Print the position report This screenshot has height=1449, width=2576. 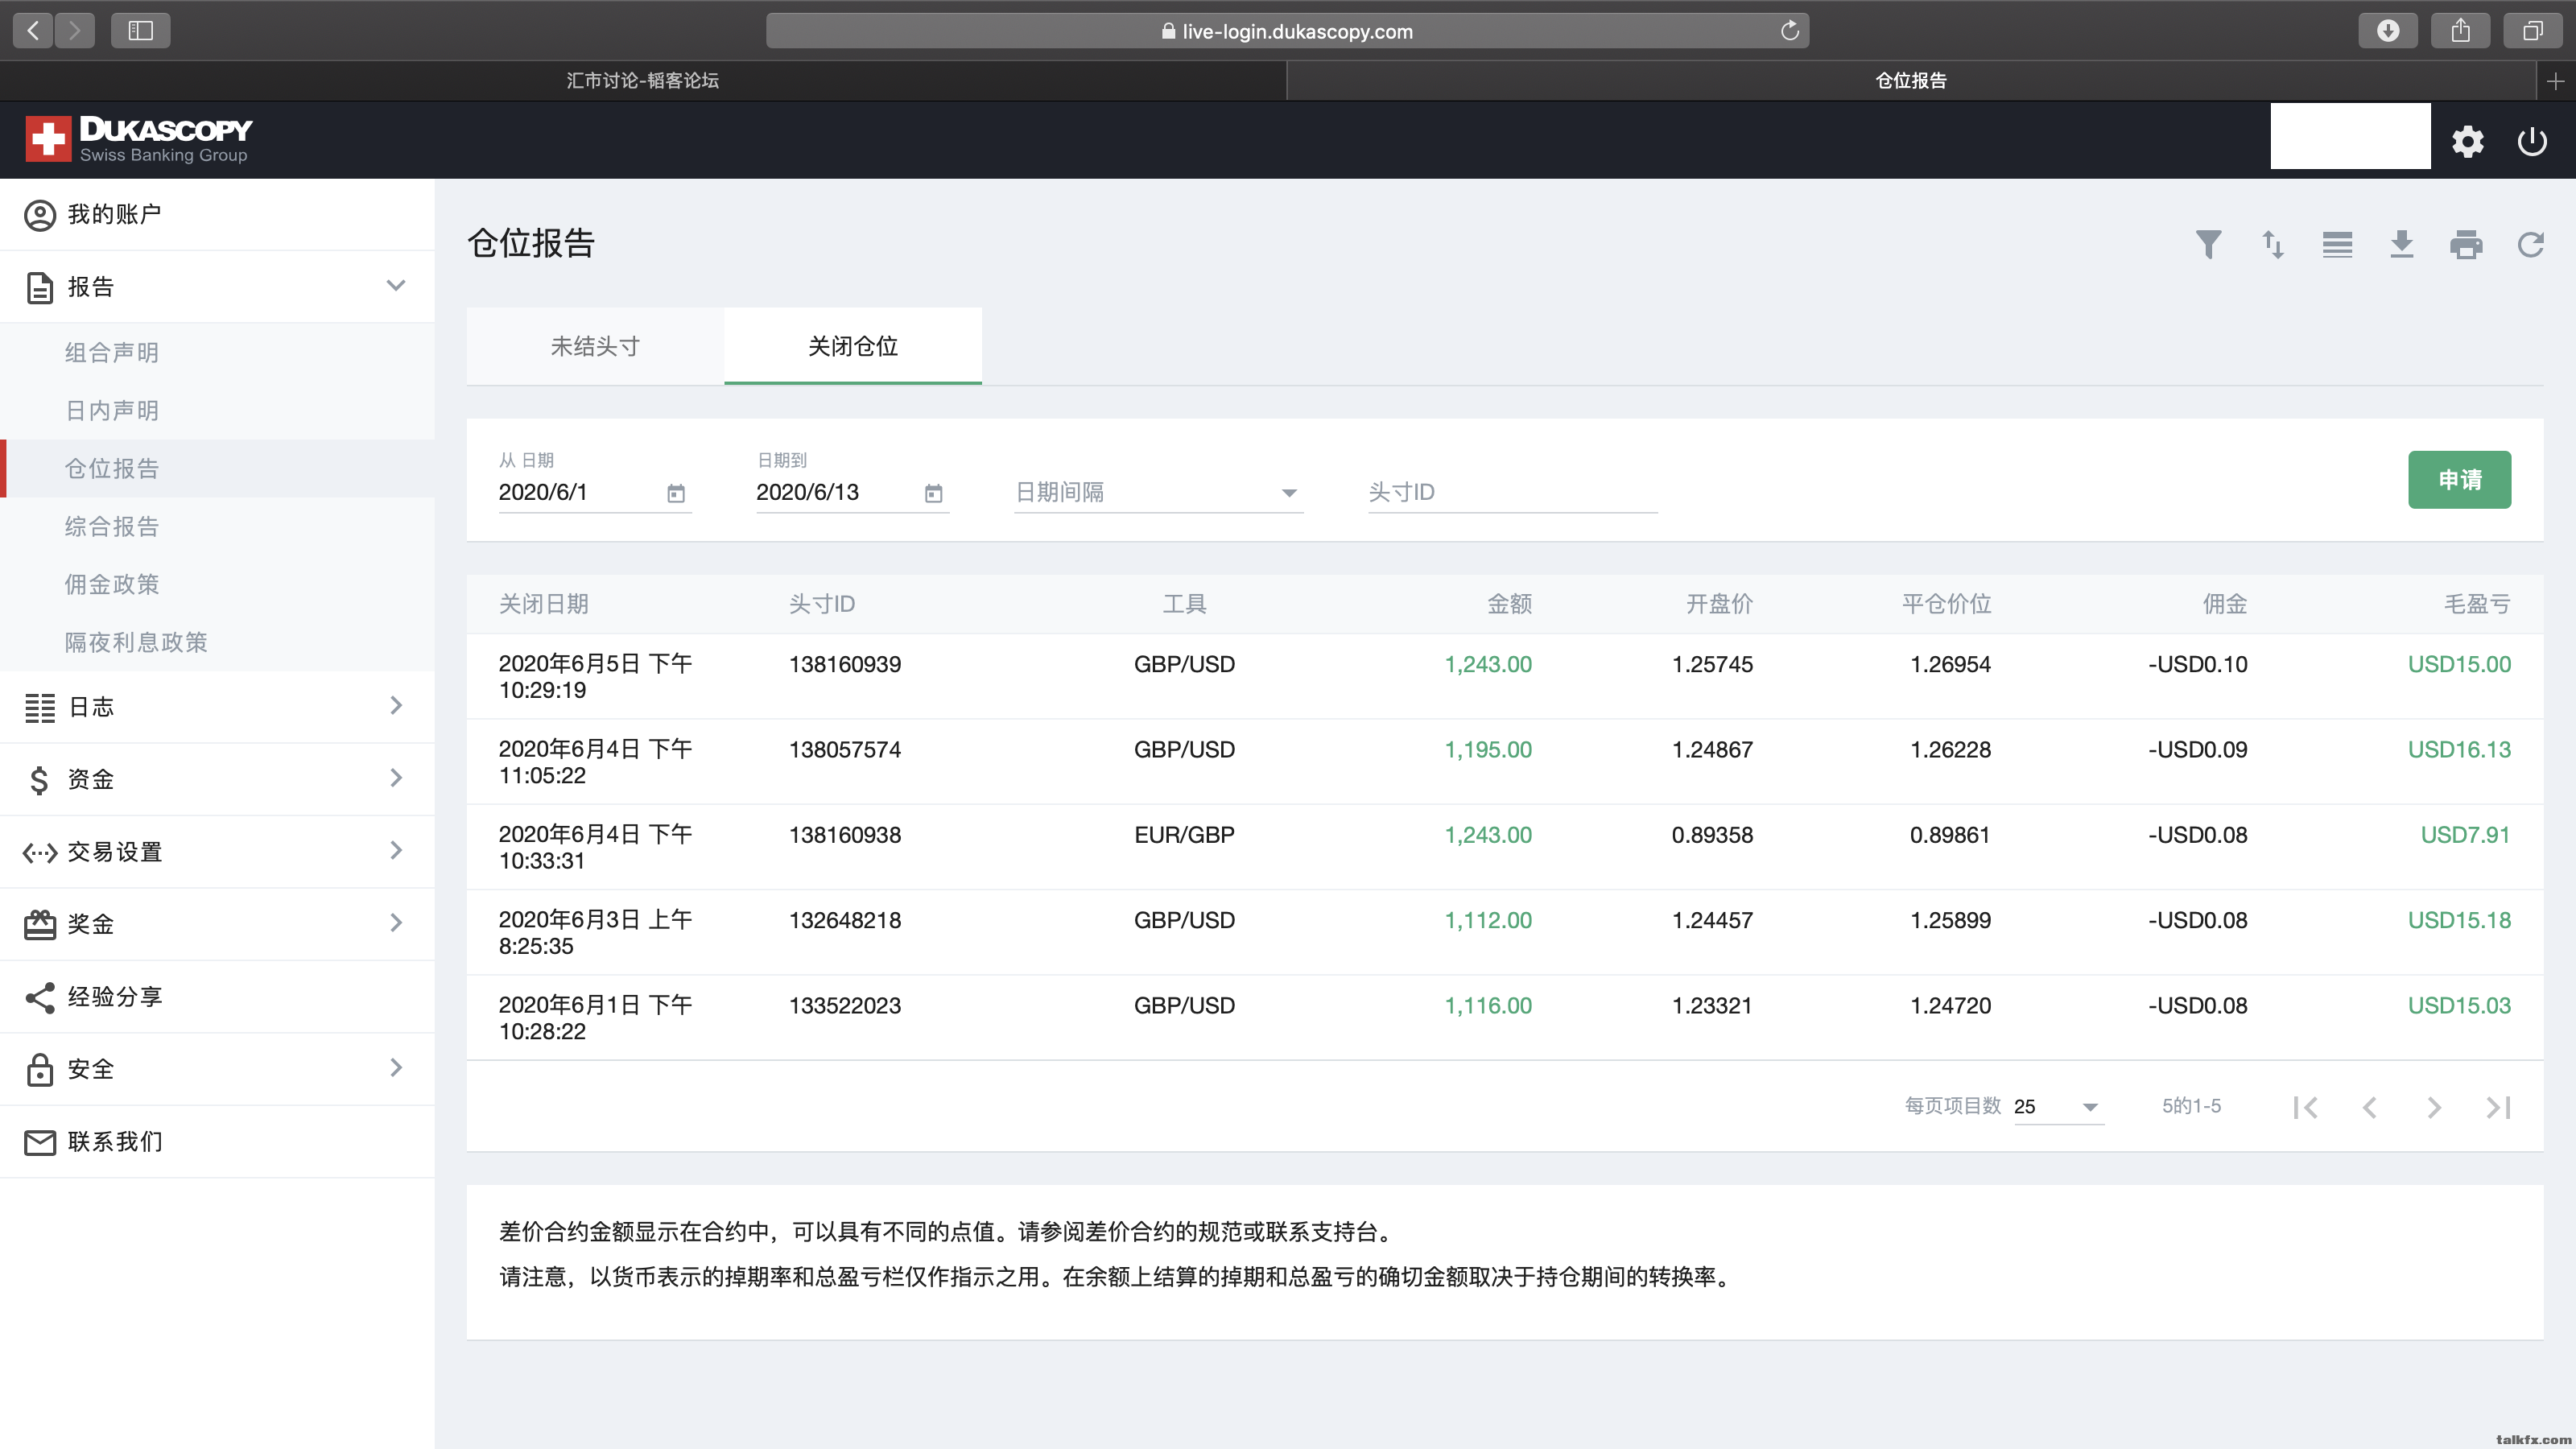pyautogui.click(x=2466, y=244)
